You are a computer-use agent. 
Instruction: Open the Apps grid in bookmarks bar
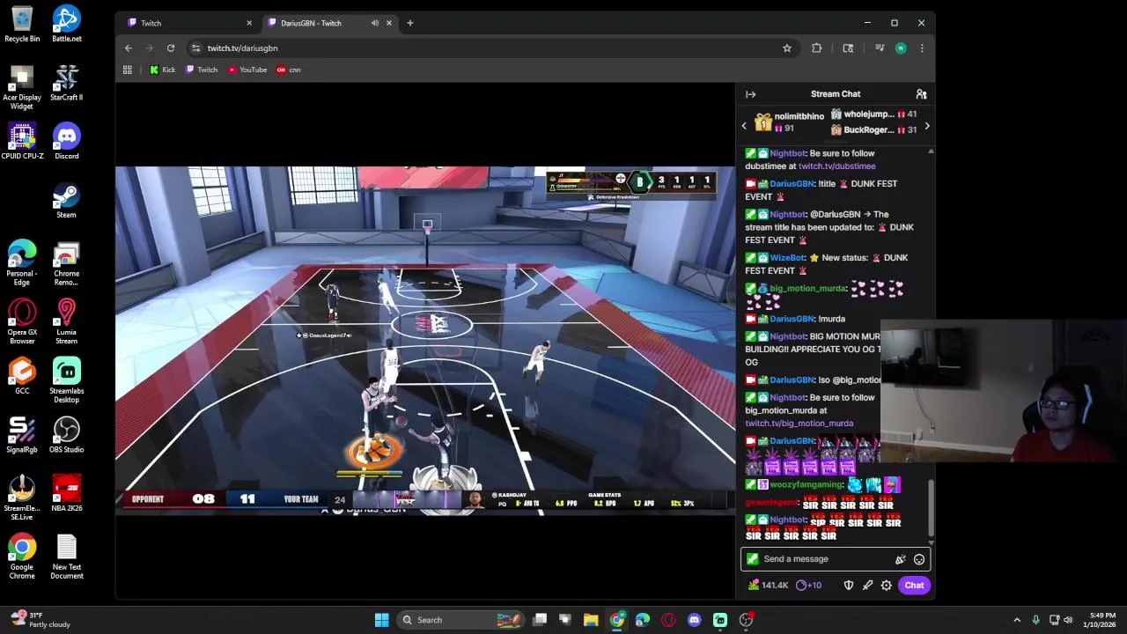128,70
